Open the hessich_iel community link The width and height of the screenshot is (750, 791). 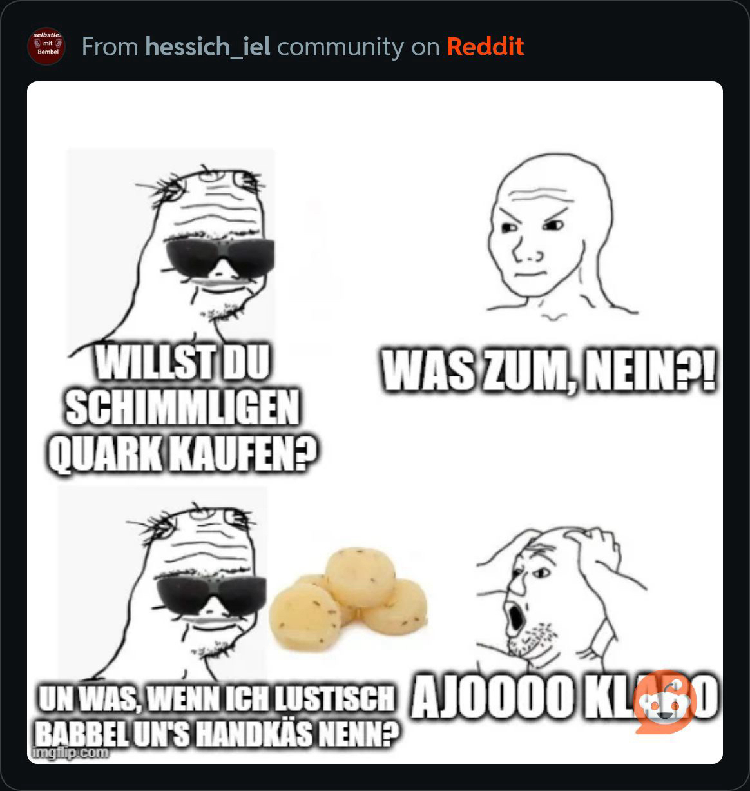click(x=208, y=47)
